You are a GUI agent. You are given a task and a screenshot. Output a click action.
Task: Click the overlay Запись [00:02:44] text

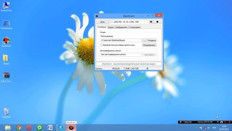click(x=205, y=122)
